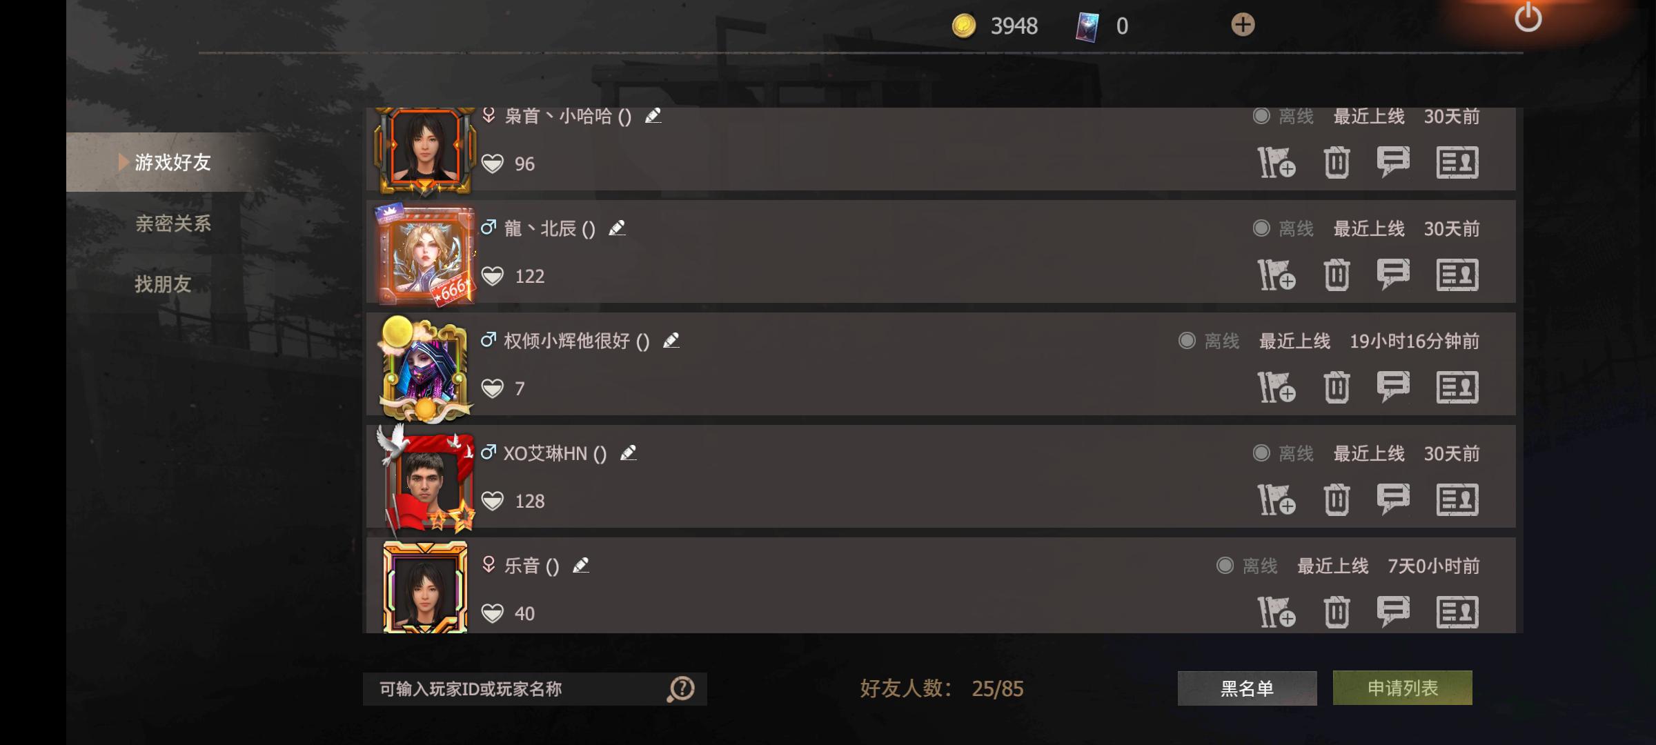
Task: Open the search help question mark
Action: click(681, 688)
